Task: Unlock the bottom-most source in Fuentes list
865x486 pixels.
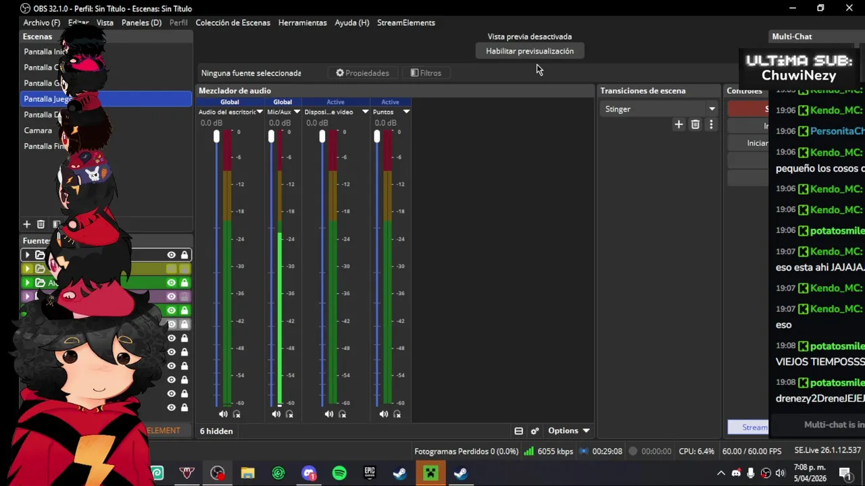Action: [x=184, y=407]
